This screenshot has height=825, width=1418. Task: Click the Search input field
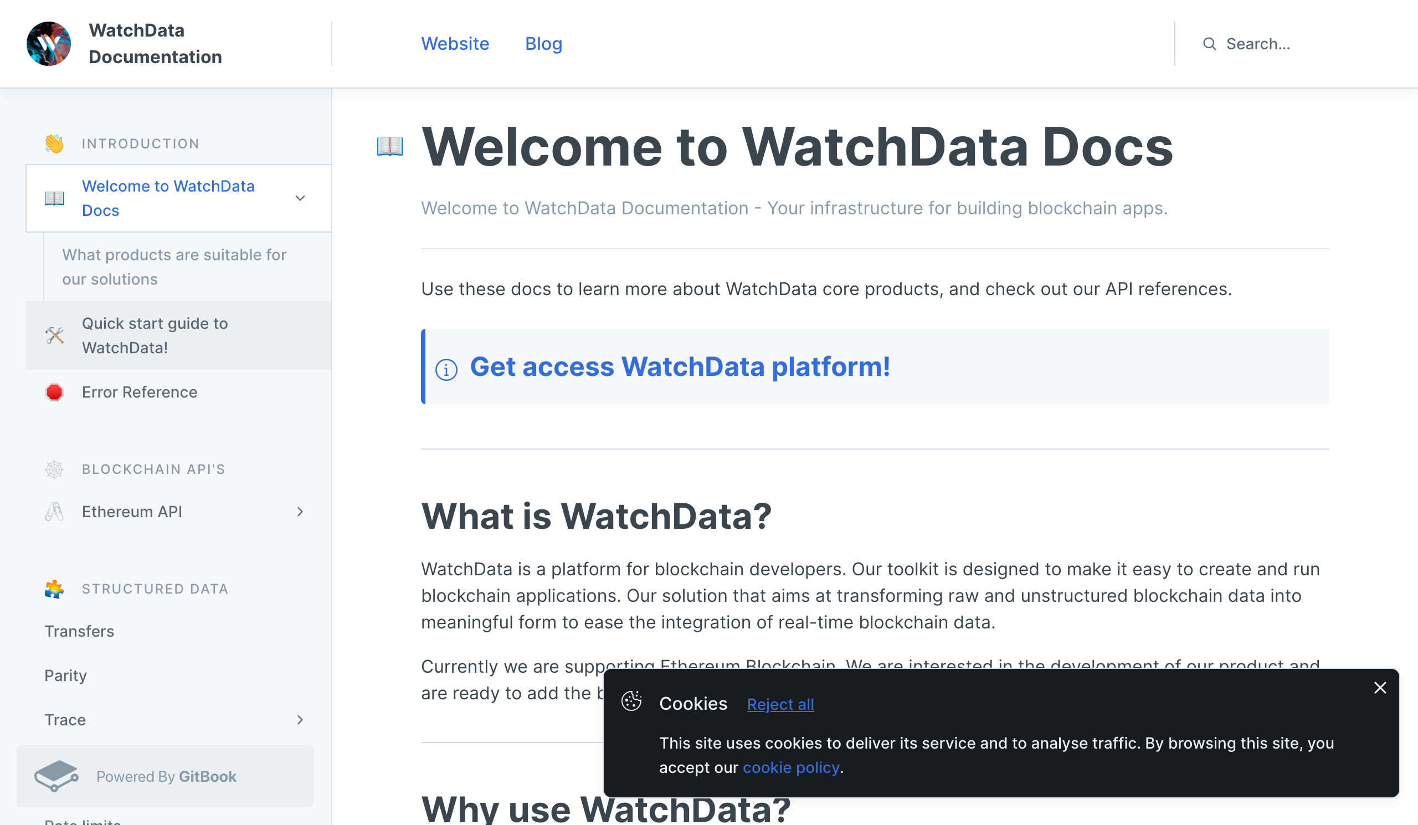pos(1294,44)
